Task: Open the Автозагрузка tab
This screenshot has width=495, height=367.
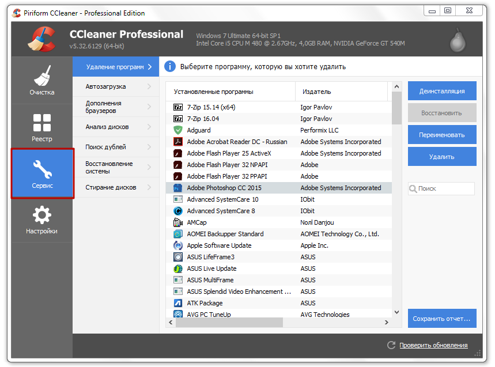Action: (x=116, y=86)
